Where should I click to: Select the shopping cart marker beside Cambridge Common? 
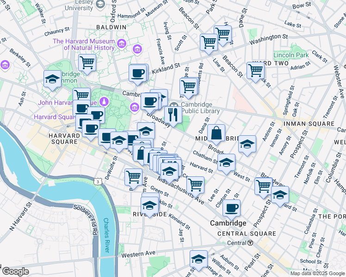click(87, 65)
